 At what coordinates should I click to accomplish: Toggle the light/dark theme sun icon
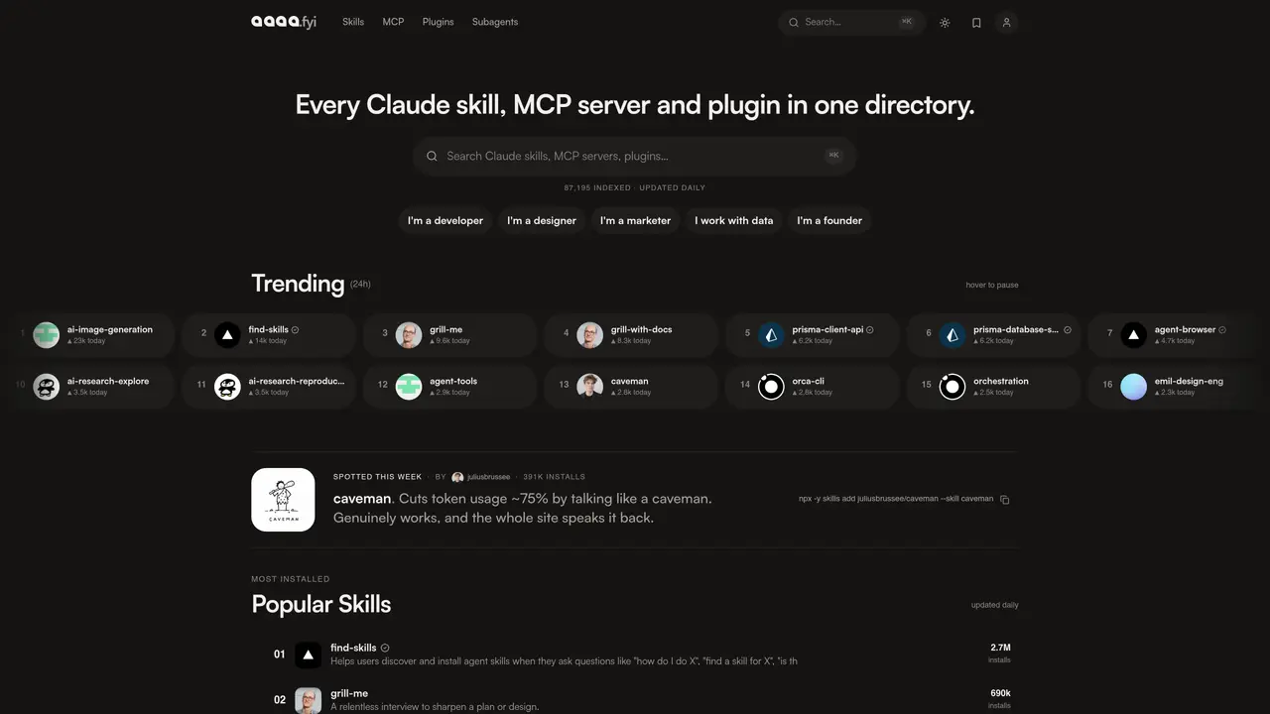(945, 23)
